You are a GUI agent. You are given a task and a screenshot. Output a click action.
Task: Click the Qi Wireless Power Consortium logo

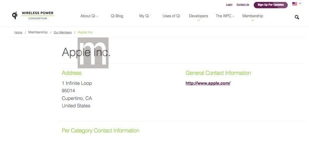coord(33,15)
